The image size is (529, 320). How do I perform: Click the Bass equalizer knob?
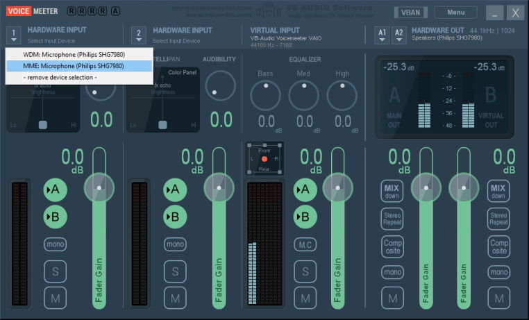click(x=265, y=95)
